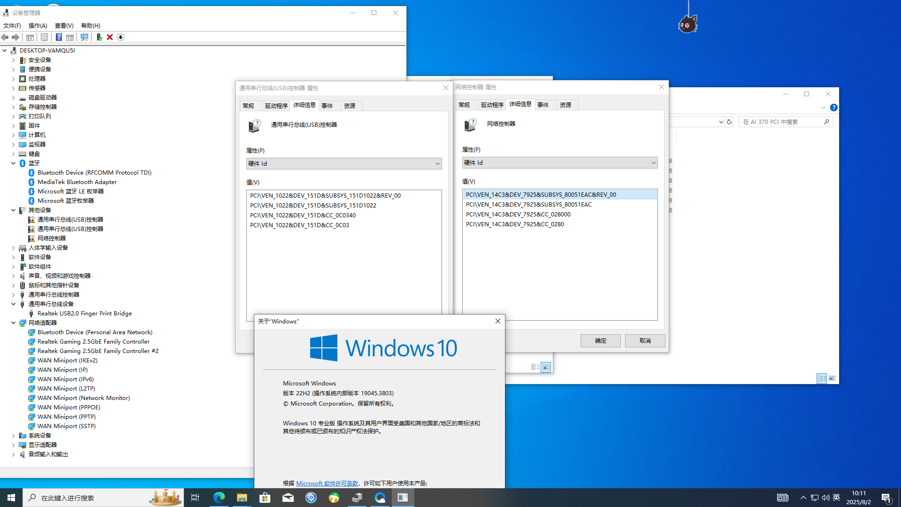Select WAN Miniport (PPPOE) device

pos(69,407)
